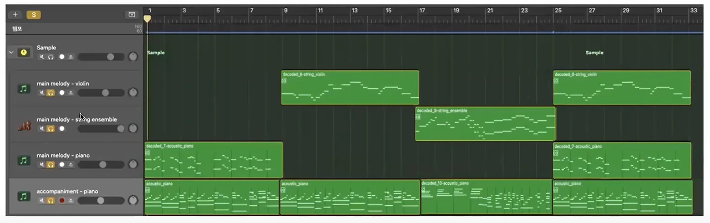This screenshot has width=710, height=223.
Task: Click the main melody - piano volume slider
Action: [101, 165]
